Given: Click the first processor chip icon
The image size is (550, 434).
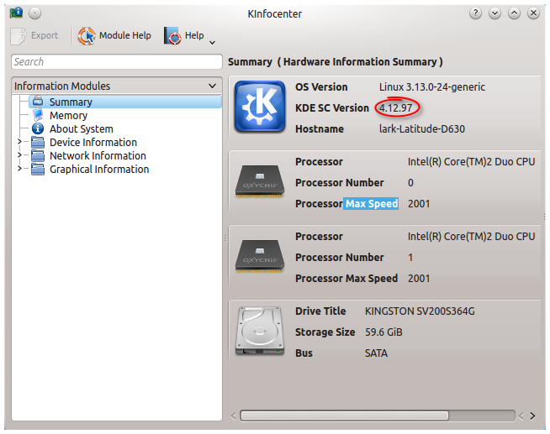Looking at the screenshot, I should [x=259, y=183].
